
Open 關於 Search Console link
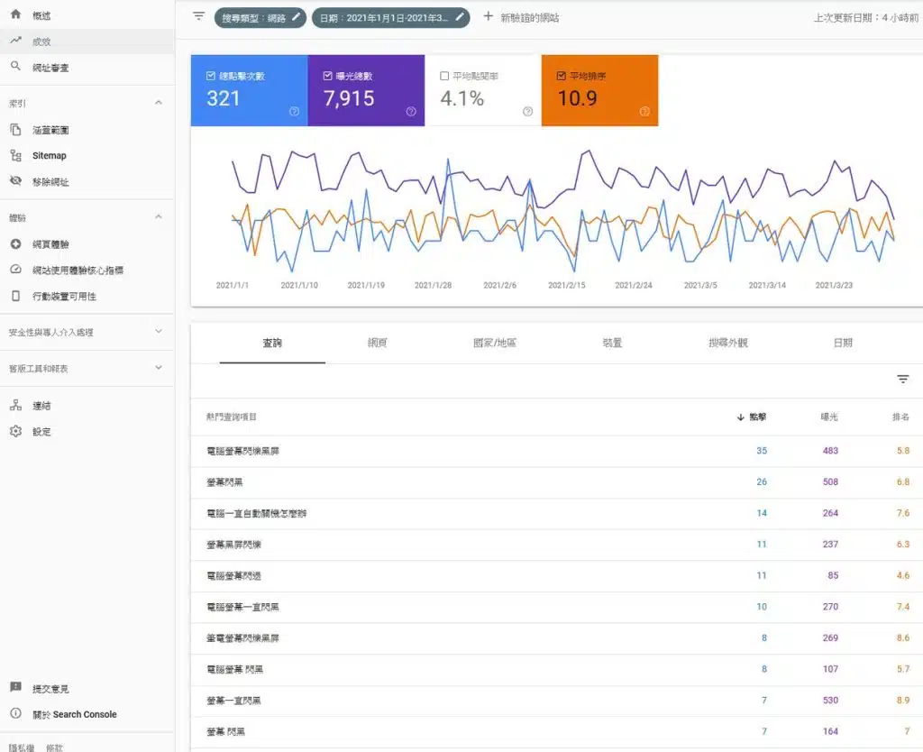[x=75, y=714]
